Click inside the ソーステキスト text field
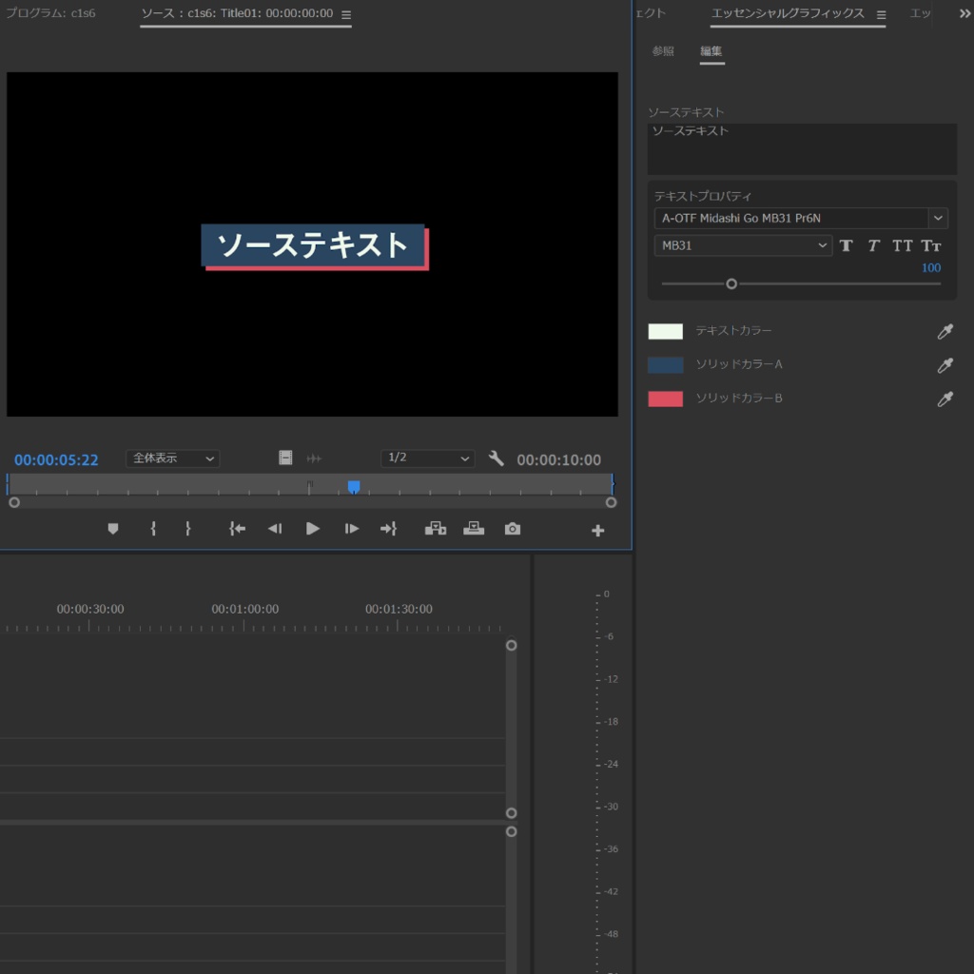 (802, 147)
